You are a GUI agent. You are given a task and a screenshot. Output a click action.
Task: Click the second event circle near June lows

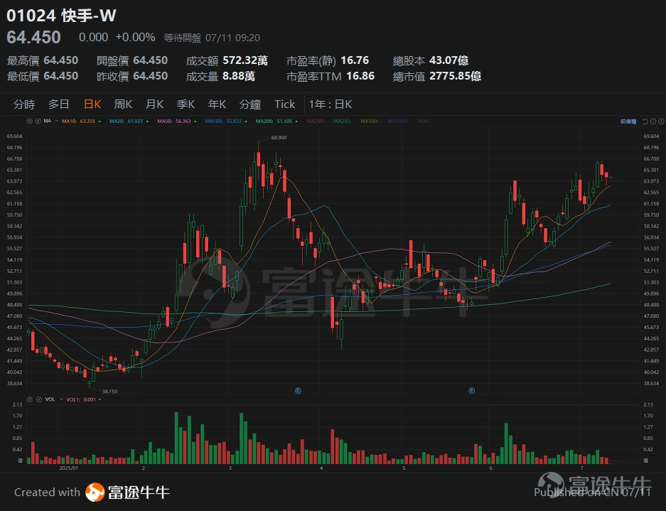tap(471, 390)
